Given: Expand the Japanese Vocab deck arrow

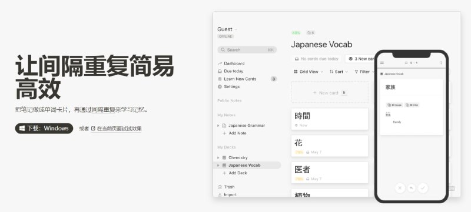Looking at the screenshot, I should click(218, 165).
